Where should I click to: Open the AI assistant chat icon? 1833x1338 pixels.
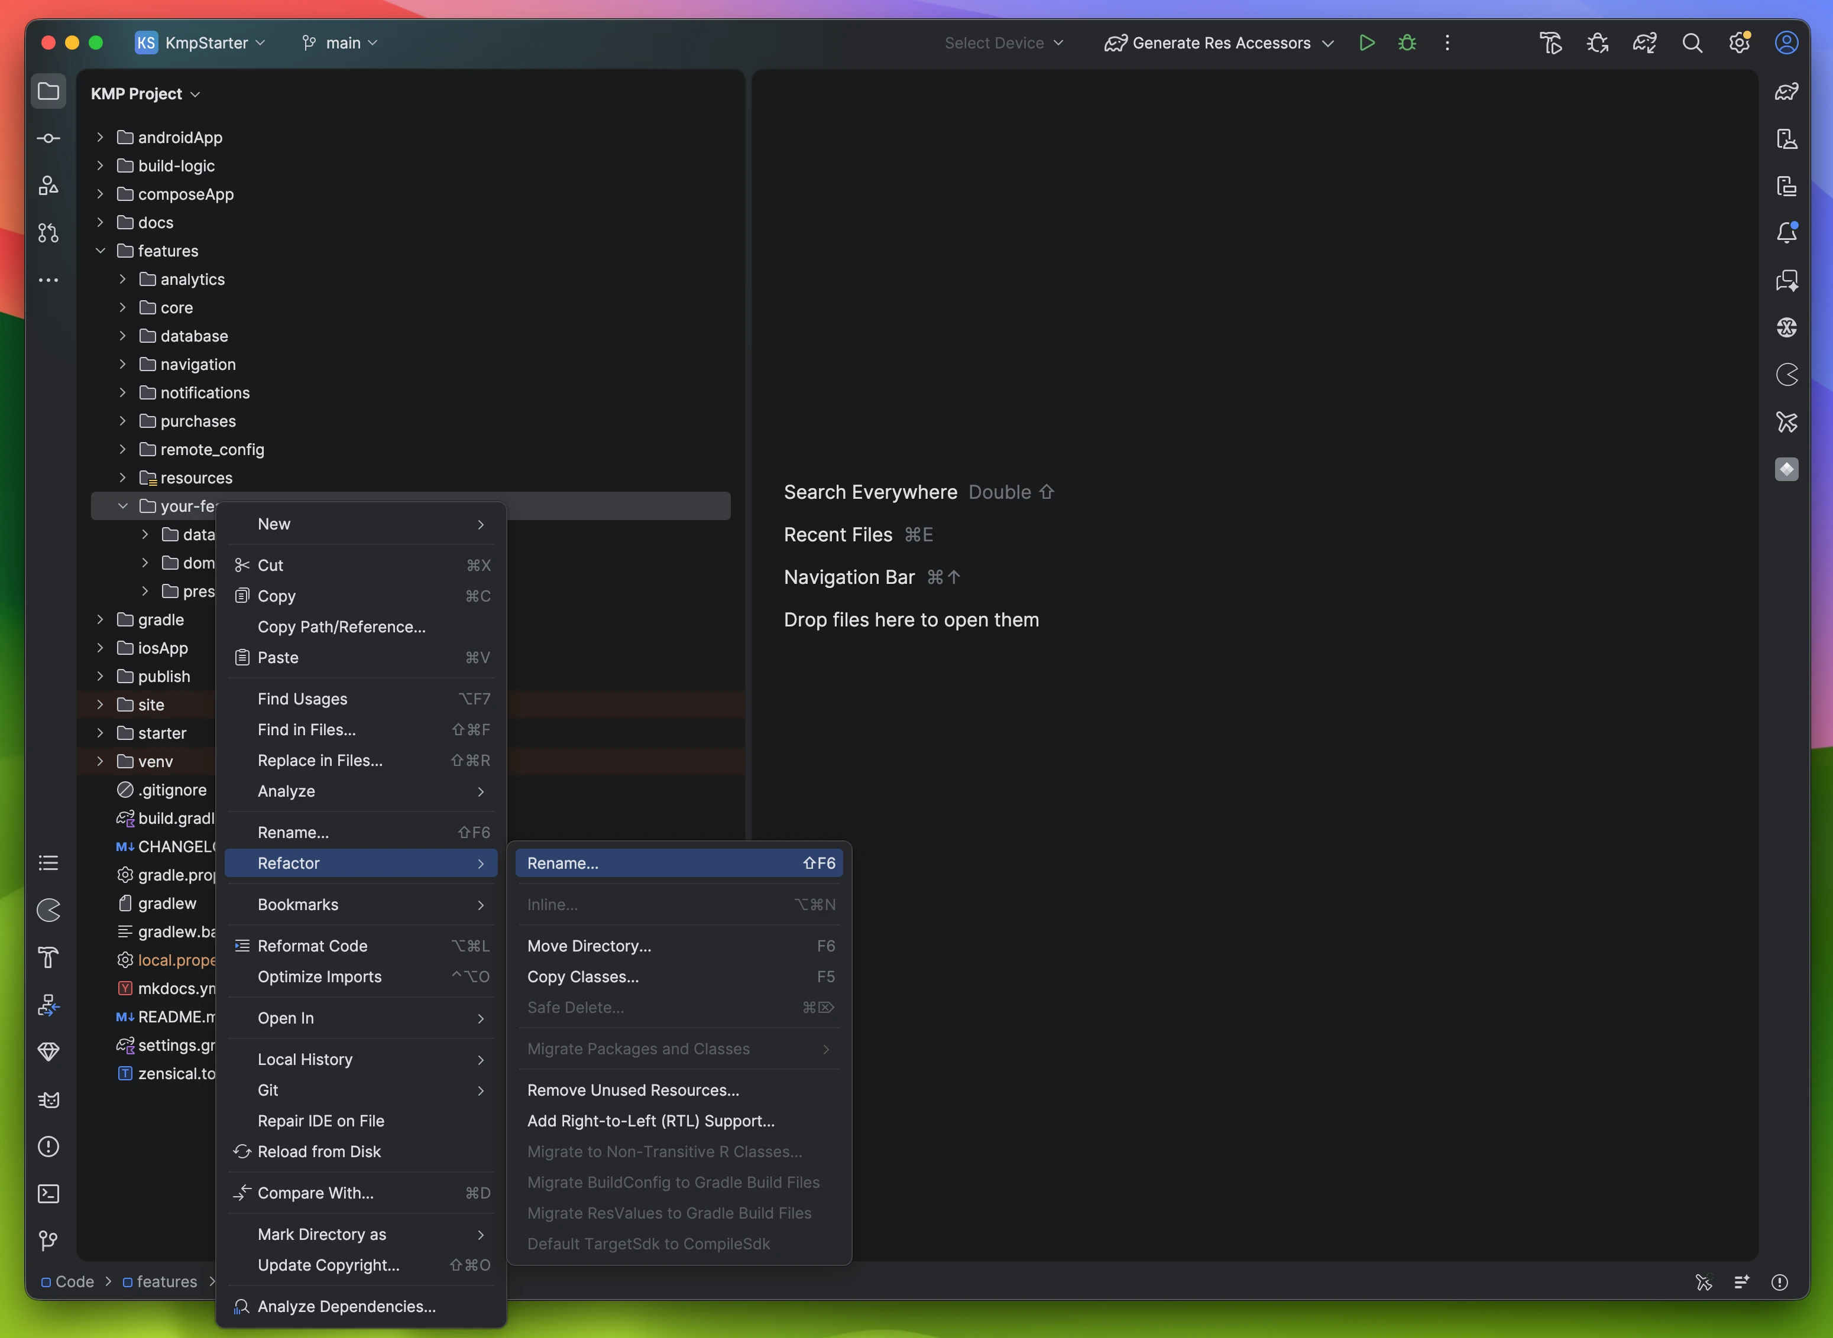pos(1787,280)
